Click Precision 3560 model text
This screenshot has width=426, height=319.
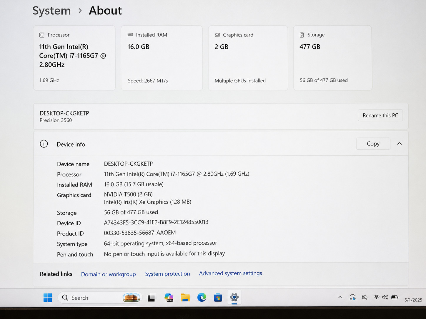pos(56,120)
